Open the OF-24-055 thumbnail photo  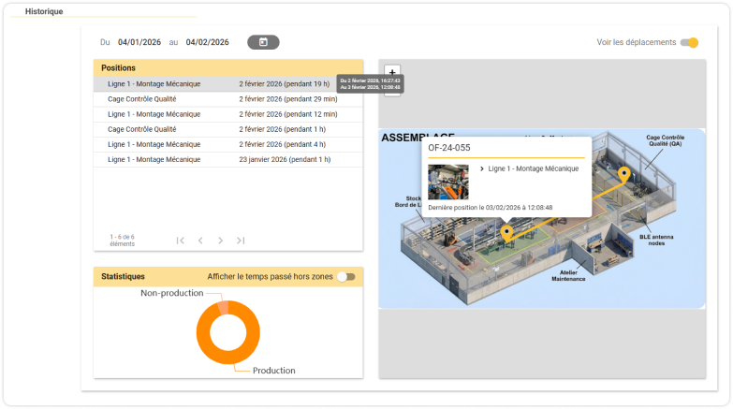(448, 182)
